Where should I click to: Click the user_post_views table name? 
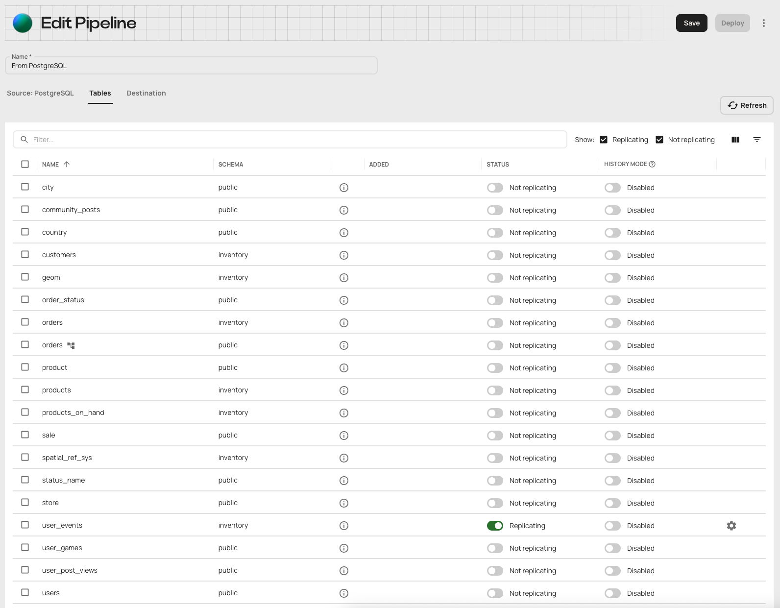pyautogui.click(x=70, y=570)
